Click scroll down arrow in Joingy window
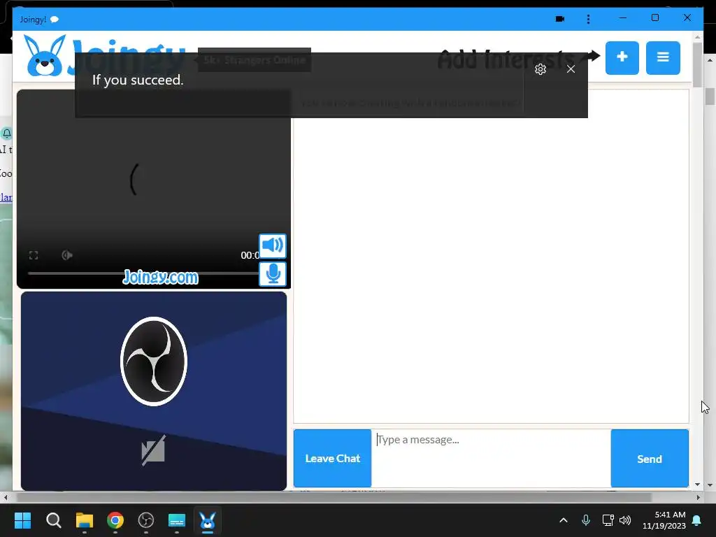The image size is (716, 537). 697,485
